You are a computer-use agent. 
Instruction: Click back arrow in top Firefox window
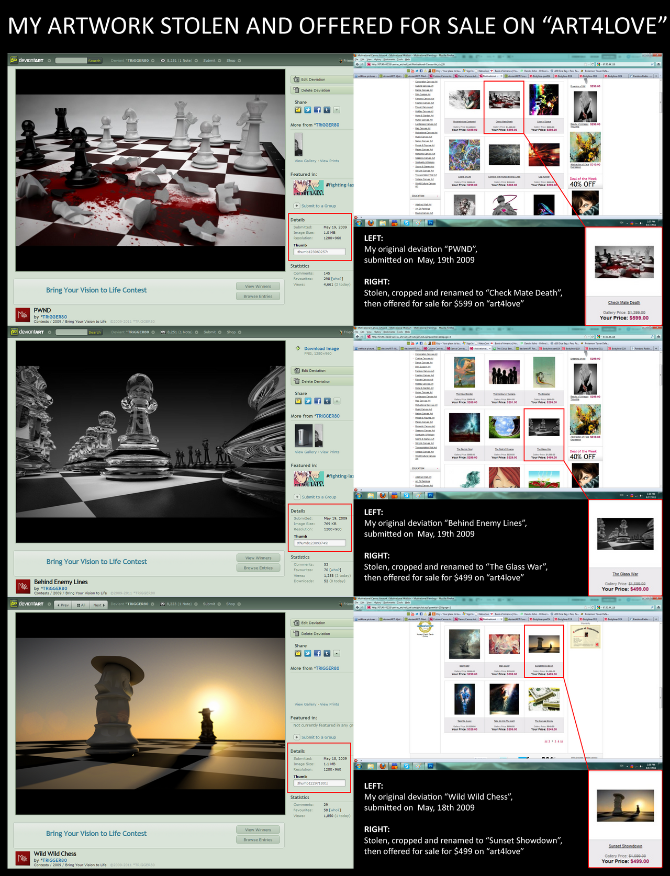pyautogui.click(x=358, y=65)
